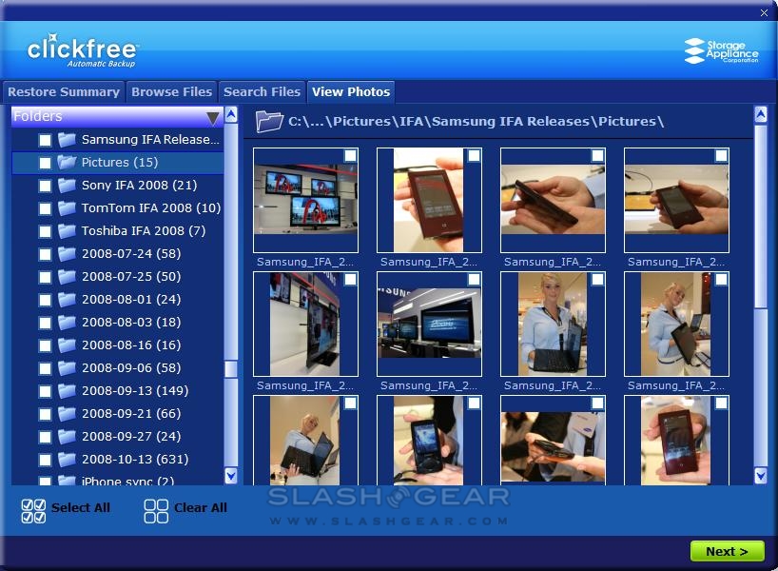Open thumbnail of woman holding laptop
This screenshot has width=778, height=571.
[x=553, y=324]
